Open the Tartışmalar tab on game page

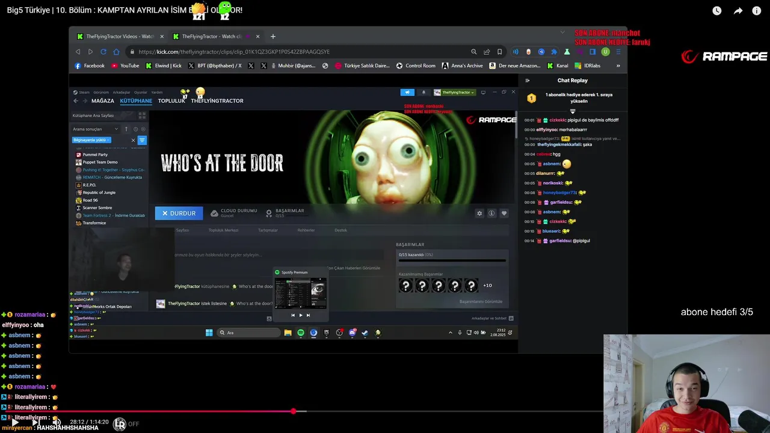pos(268,230)
